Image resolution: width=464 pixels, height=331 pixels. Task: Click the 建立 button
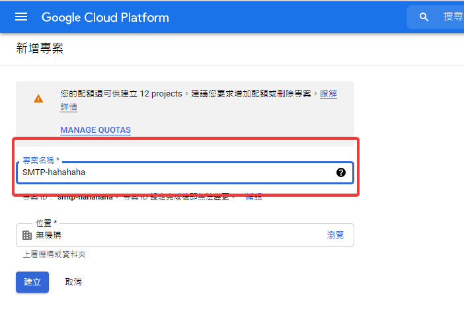point(32,282)
